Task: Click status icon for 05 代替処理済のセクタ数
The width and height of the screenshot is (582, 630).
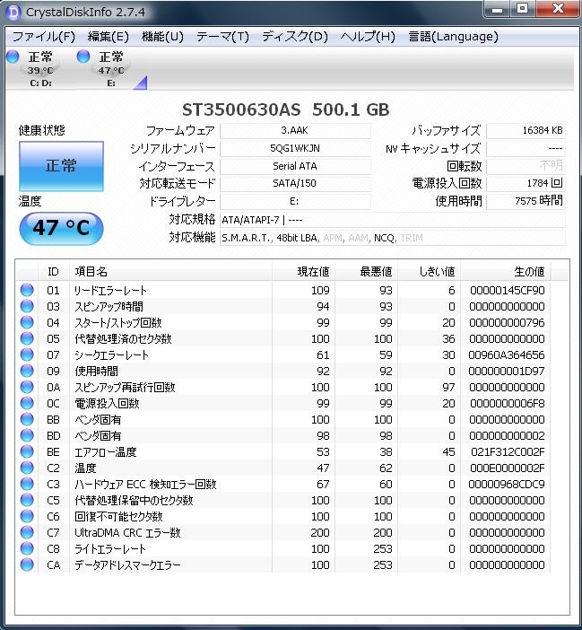Action: pyautogui.click(x=27, y=338)
